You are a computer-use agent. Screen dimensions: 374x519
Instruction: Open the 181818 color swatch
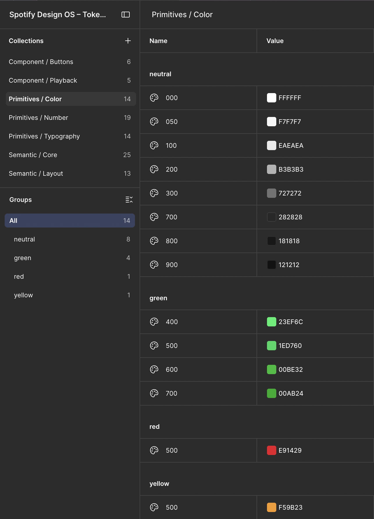coord(271,241)
